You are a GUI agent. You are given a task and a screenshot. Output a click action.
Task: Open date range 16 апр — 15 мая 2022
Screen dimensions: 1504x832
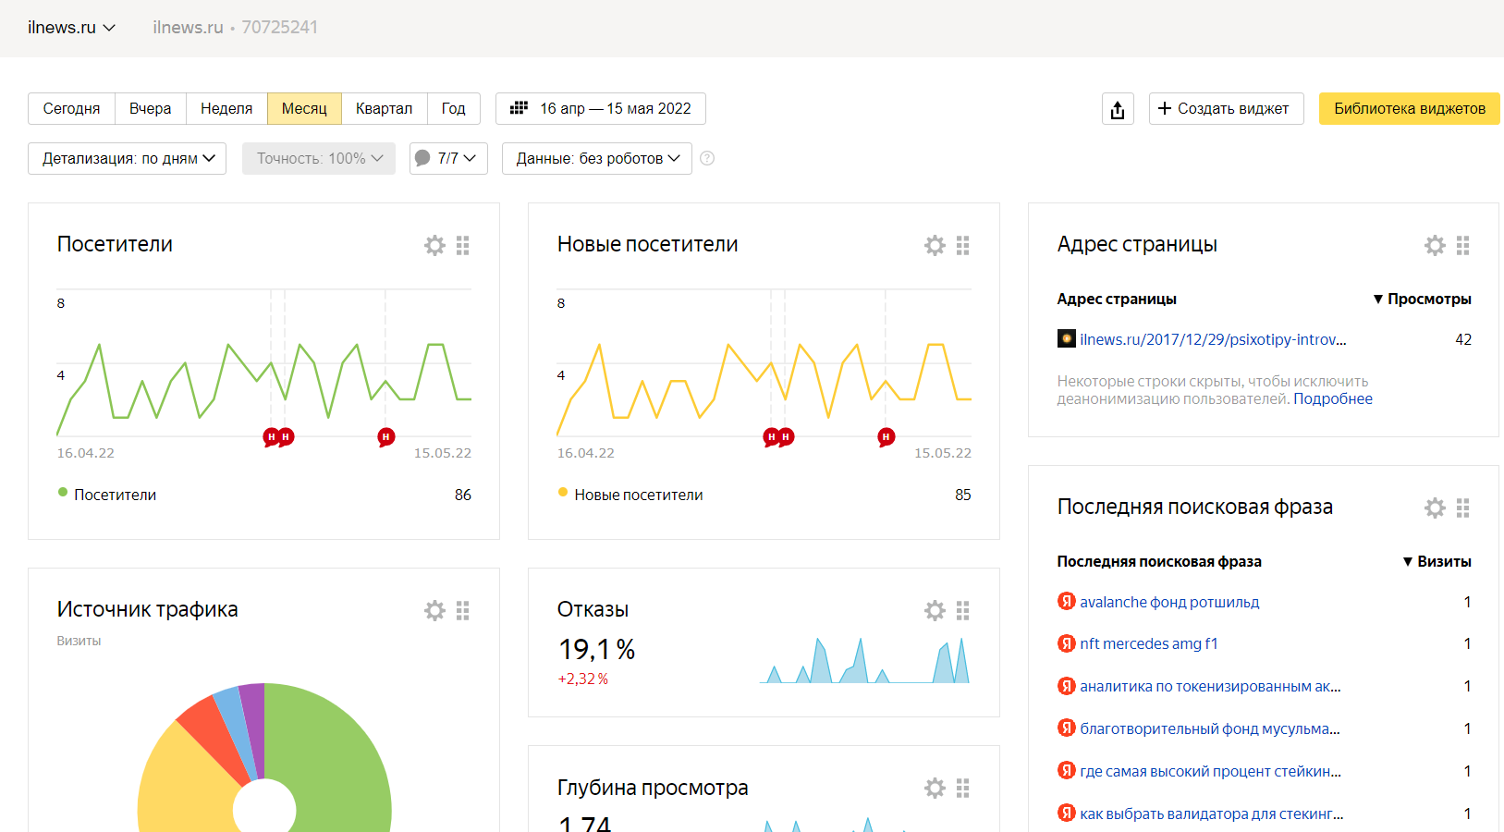(x=601, y=108)
